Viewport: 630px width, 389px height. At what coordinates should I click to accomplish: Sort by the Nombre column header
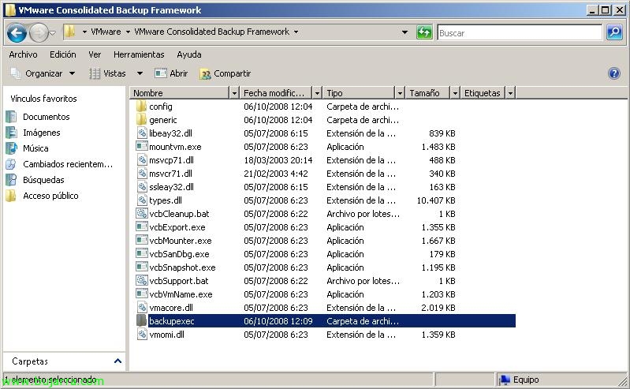(180, 93)
